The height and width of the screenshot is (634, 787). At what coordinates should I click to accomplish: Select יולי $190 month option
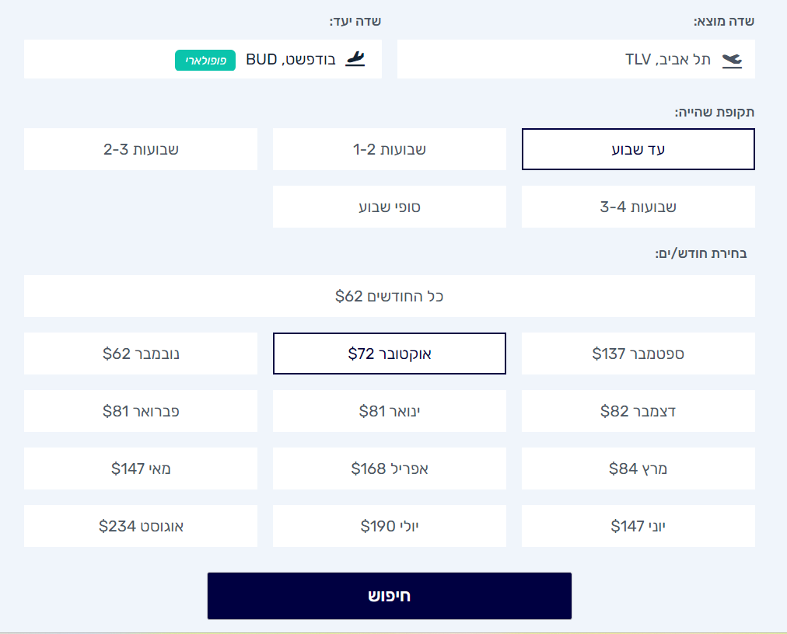coord(390,526)
